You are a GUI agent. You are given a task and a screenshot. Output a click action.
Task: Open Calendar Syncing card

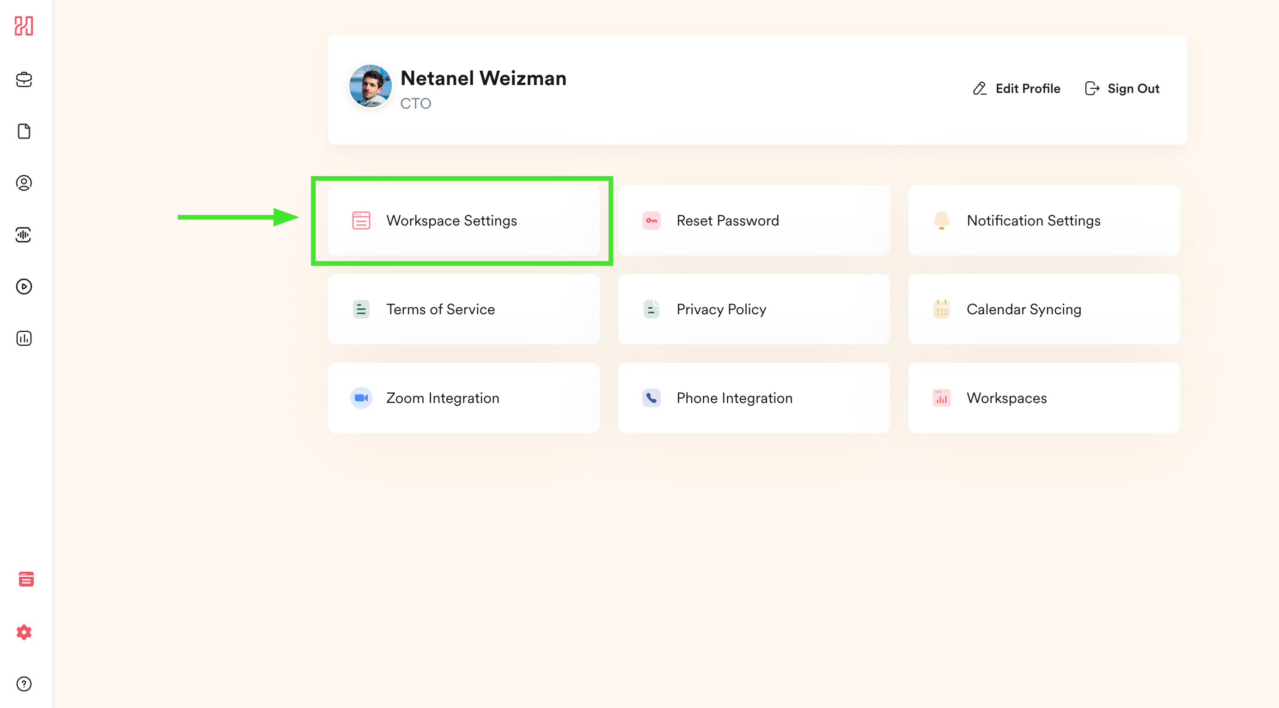pos(1043,309)
